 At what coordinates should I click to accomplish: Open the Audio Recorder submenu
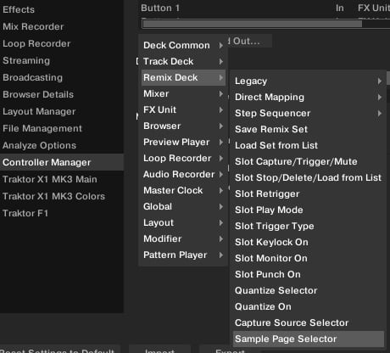[x=183, y=174]
